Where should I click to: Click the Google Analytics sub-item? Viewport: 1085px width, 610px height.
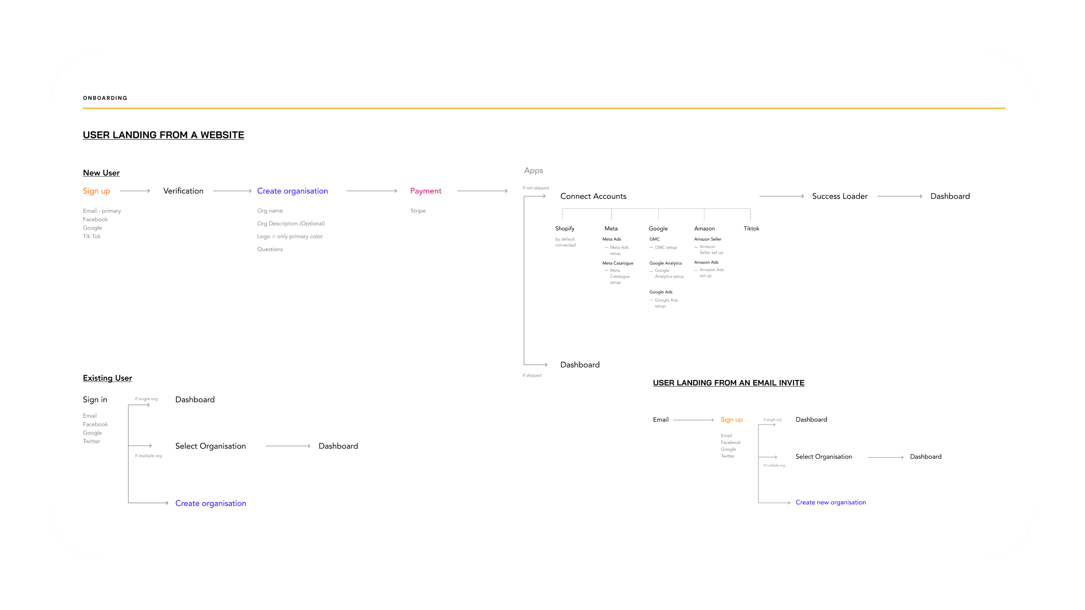point(665,263)
